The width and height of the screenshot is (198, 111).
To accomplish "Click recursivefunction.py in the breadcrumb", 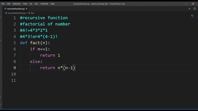I will pyautogui.click(x=17, y=13).
